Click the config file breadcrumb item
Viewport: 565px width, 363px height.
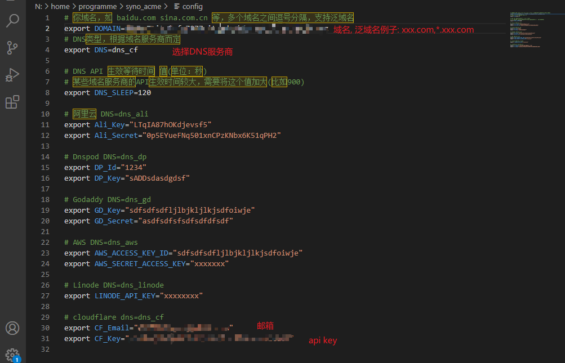192,6
